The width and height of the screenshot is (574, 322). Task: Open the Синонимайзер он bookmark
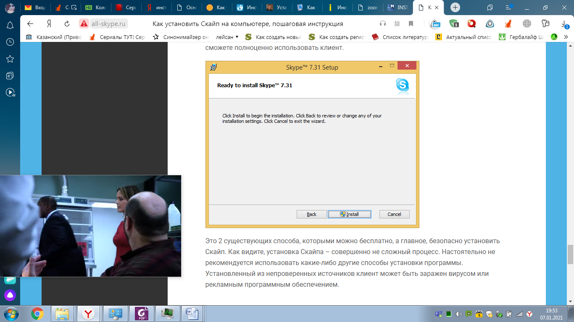tap(180, 37)
